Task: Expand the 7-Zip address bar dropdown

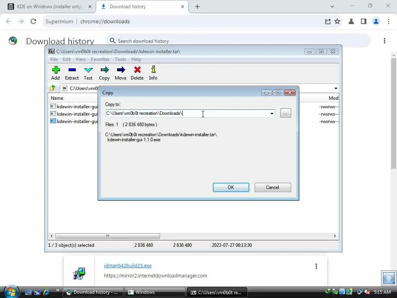Action: click(x=336, y=88)
